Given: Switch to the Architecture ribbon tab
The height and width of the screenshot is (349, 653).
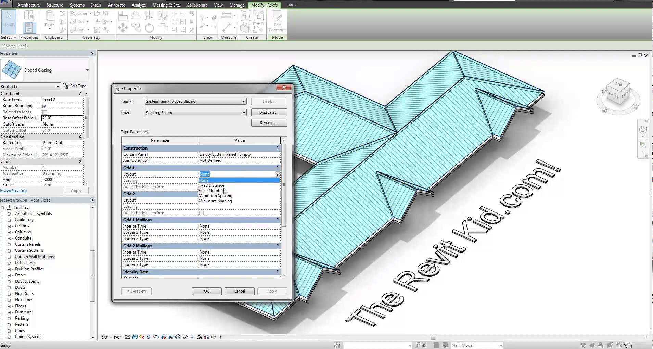Looking at the screenshot, I should click(x=28, y=5).
